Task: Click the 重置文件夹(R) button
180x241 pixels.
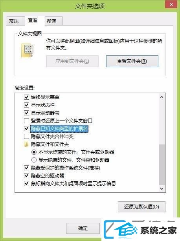Action: point(132,61)
